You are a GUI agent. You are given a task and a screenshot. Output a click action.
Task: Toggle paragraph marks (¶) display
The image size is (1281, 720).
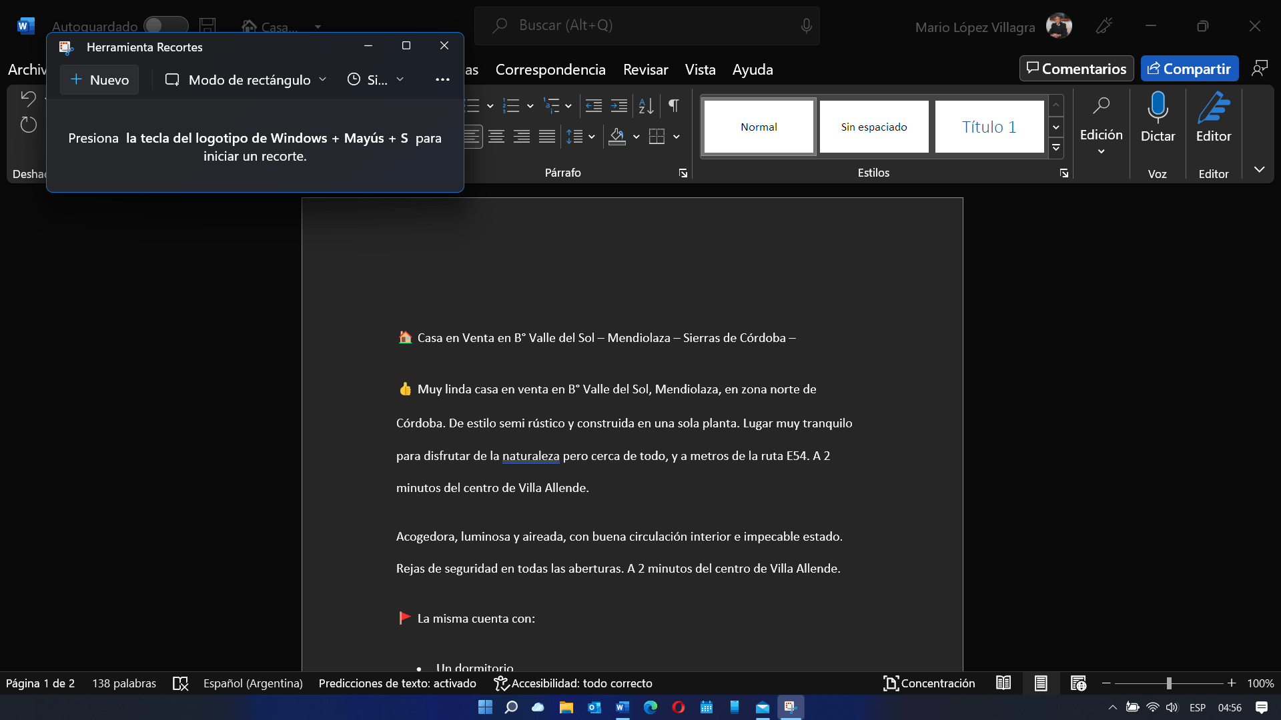tap(674, 105)
